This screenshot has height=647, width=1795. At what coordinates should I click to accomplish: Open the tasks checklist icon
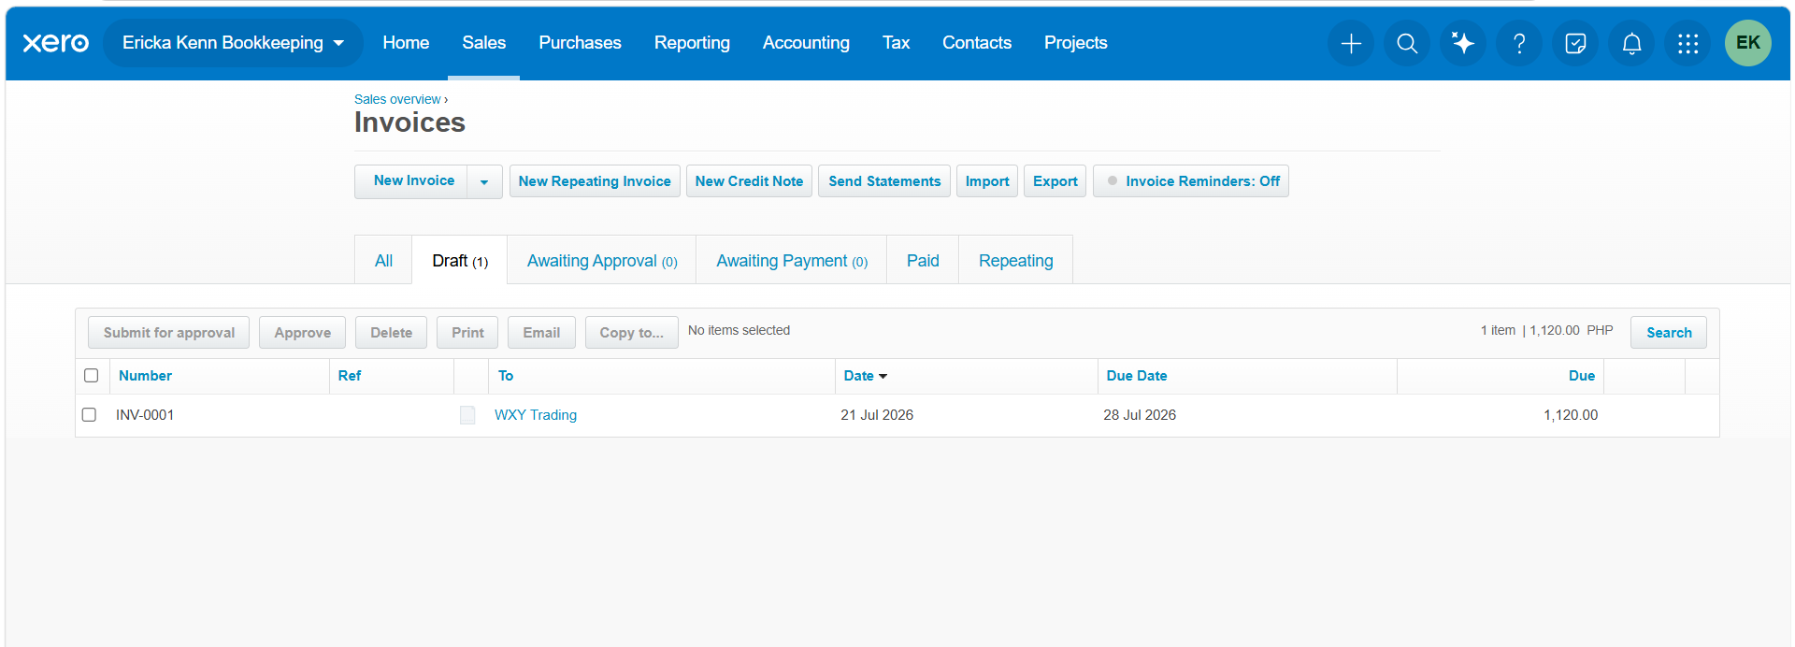(x=1575, y=43)
